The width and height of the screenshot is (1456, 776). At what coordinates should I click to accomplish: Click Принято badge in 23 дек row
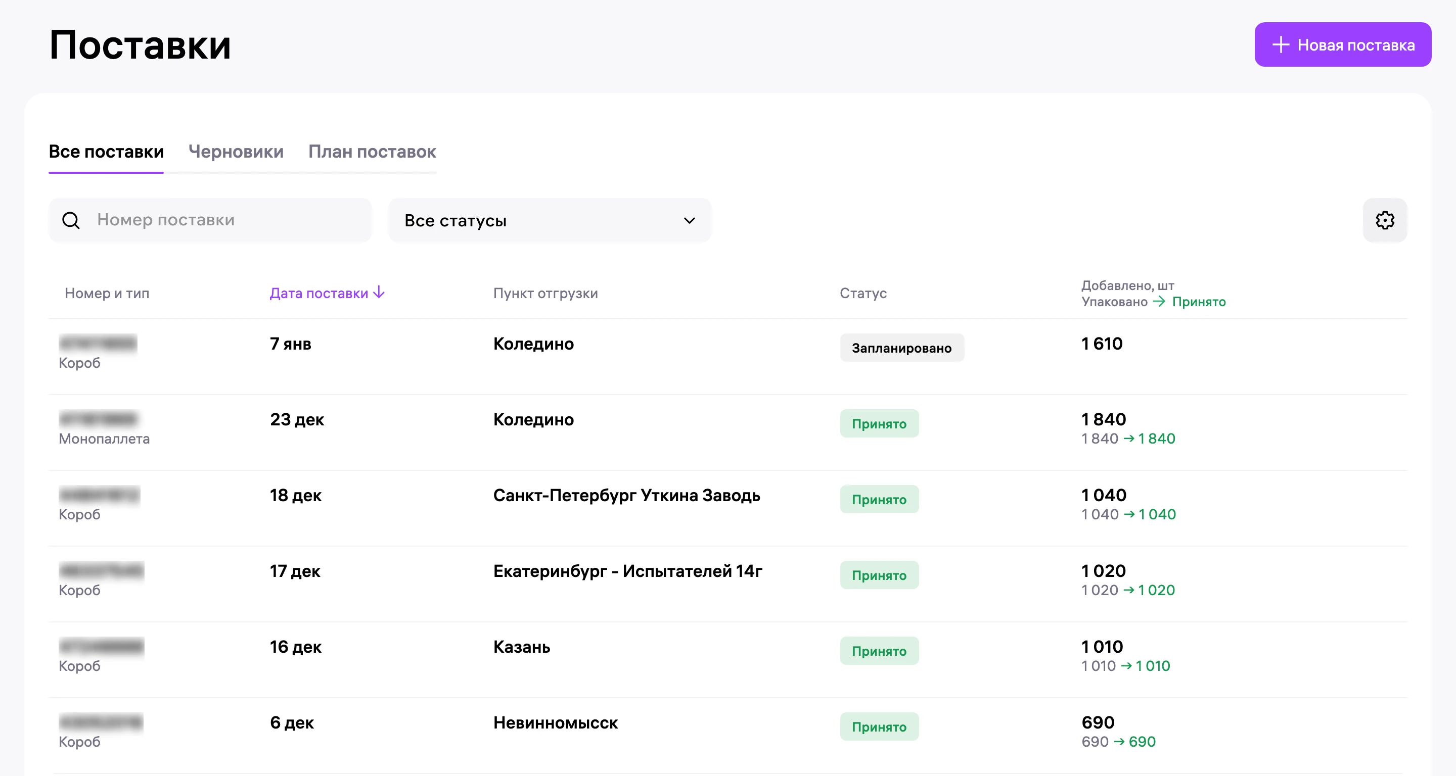coord(879,423)
